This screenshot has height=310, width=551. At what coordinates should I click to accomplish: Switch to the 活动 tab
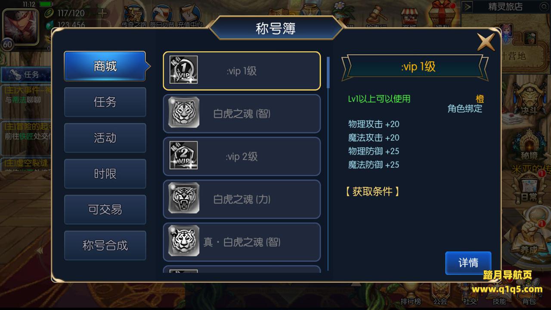point(105,138)
